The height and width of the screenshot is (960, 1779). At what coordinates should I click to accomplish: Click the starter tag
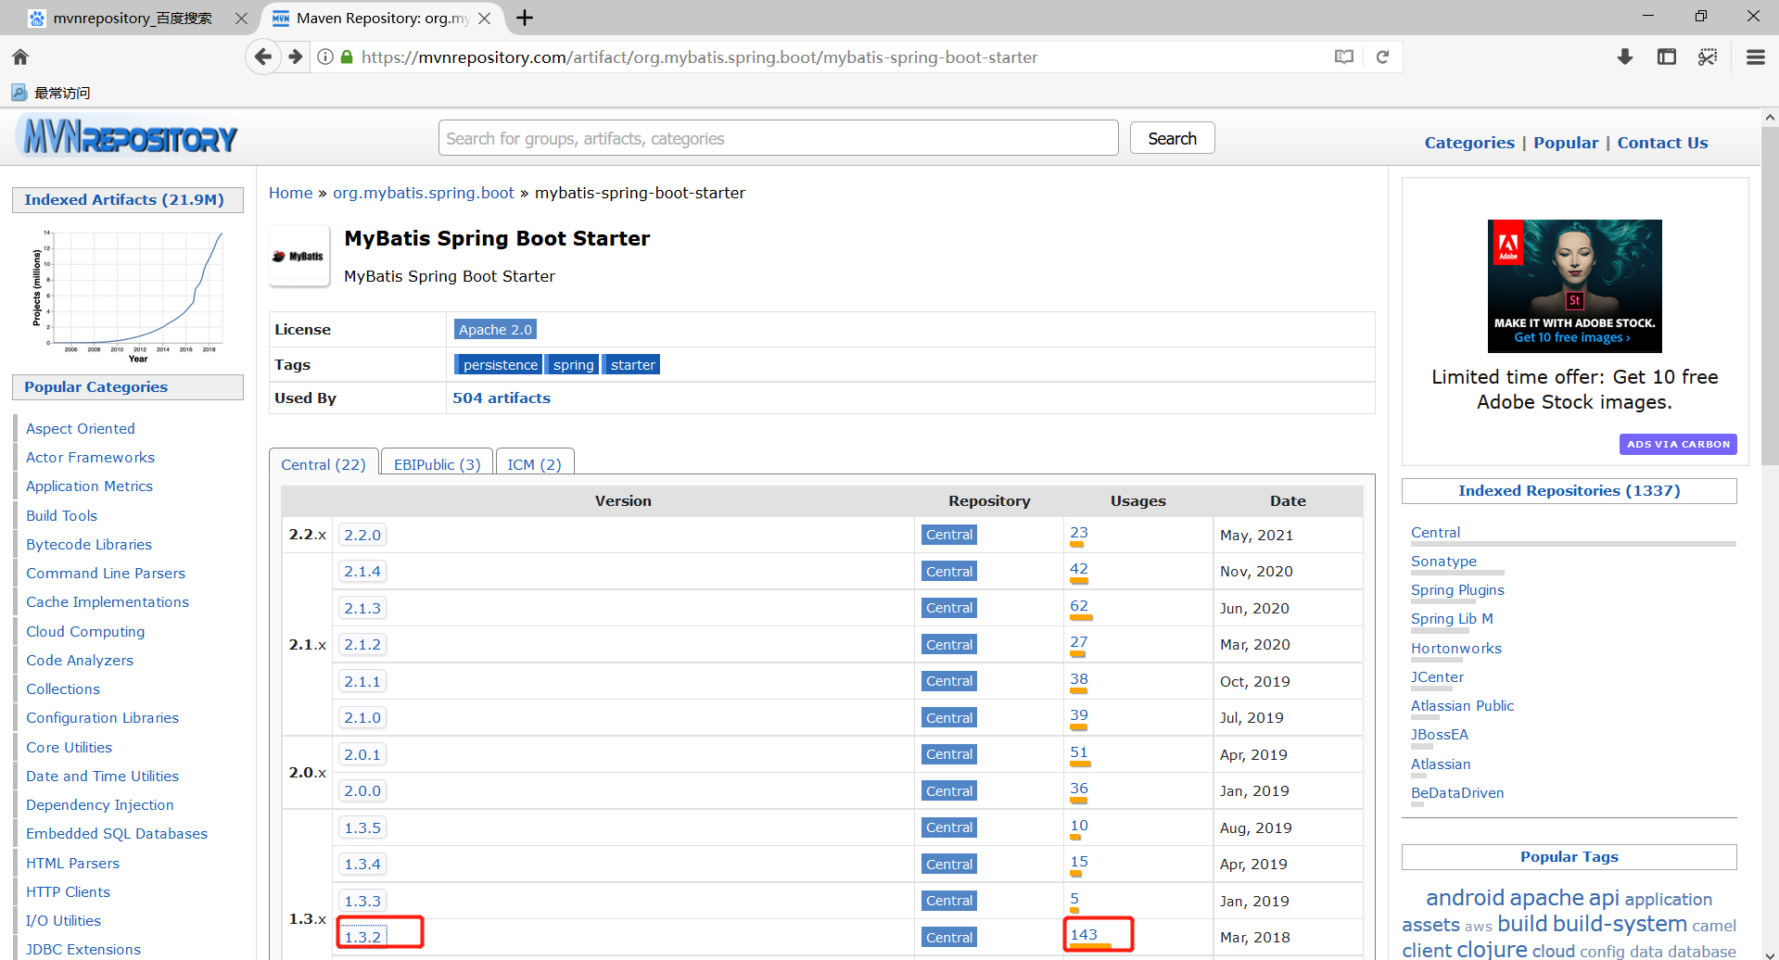click(x=632, y=364)
